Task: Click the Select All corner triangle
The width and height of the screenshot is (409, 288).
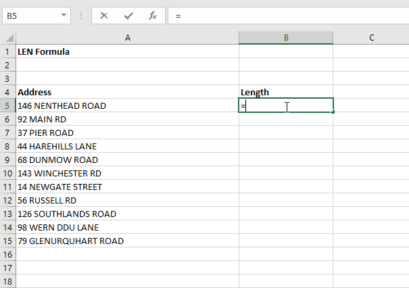Action: tap(8, 38)
